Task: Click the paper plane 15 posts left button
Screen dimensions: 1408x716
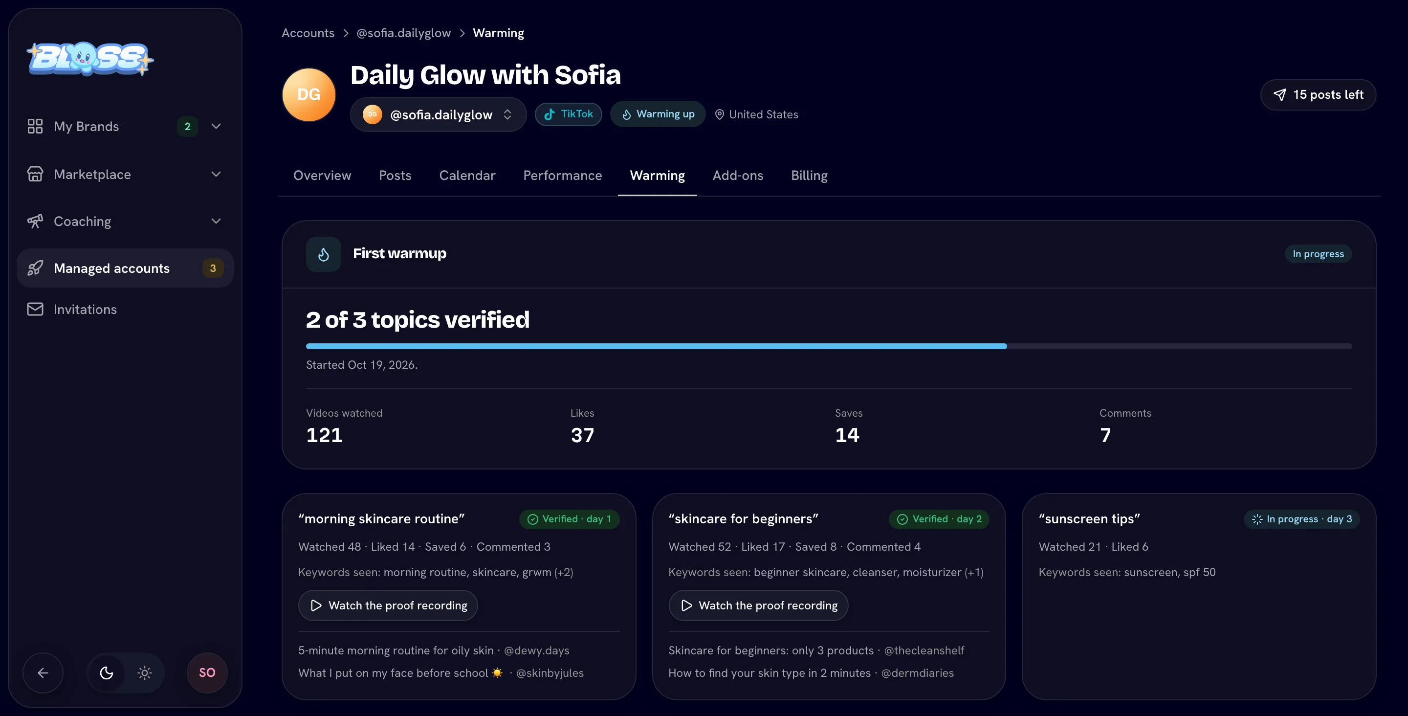Action: pyautogui.click(x=1318, y=94)
